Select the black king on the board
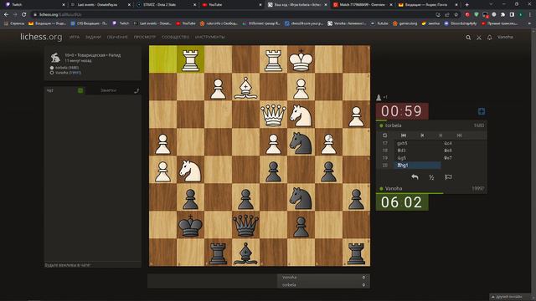 click(x=190, y=225)
